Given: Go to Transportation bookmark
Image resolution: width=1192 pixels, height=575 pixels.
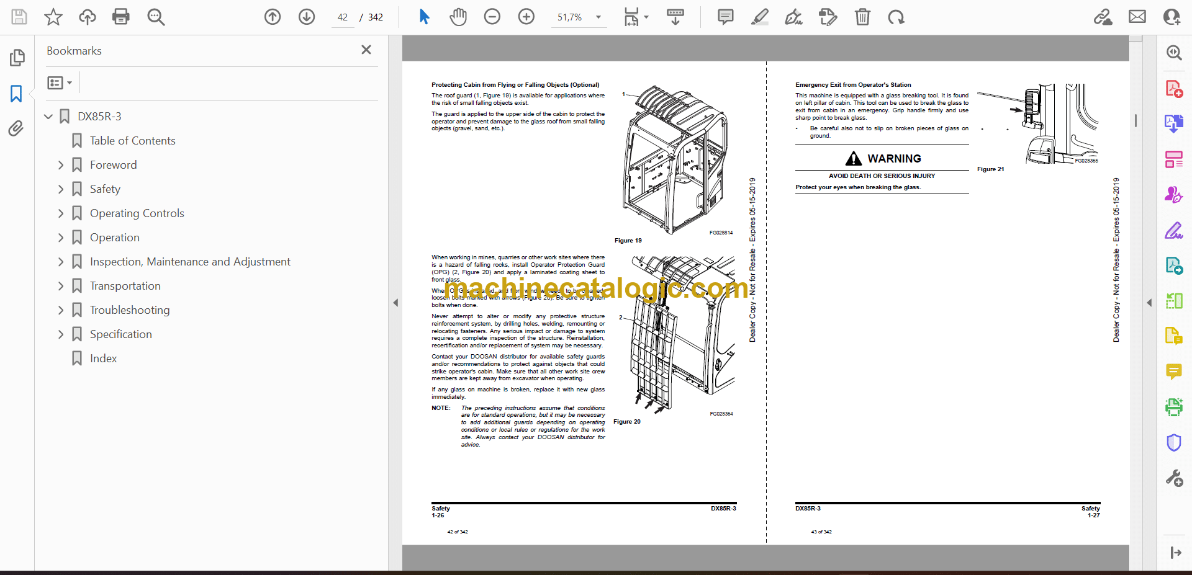Looking at the screenshot, I should 125,286.
